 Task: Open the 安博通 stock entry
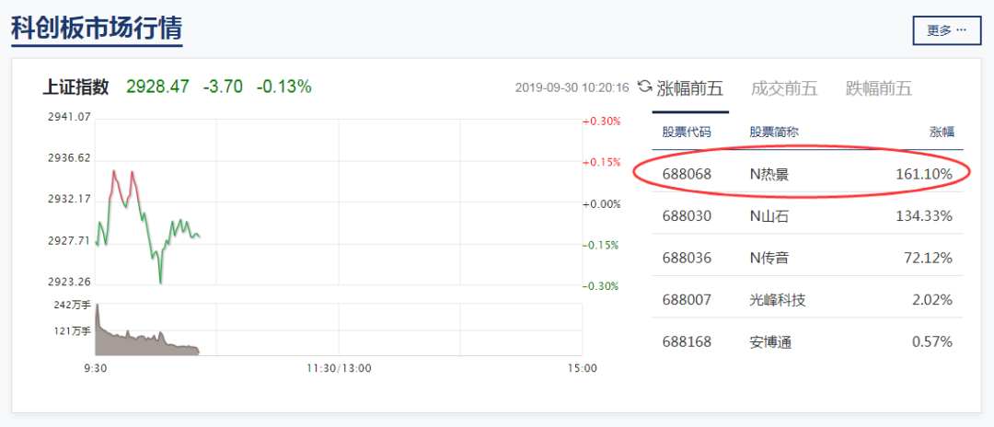(x=771, y=341)
